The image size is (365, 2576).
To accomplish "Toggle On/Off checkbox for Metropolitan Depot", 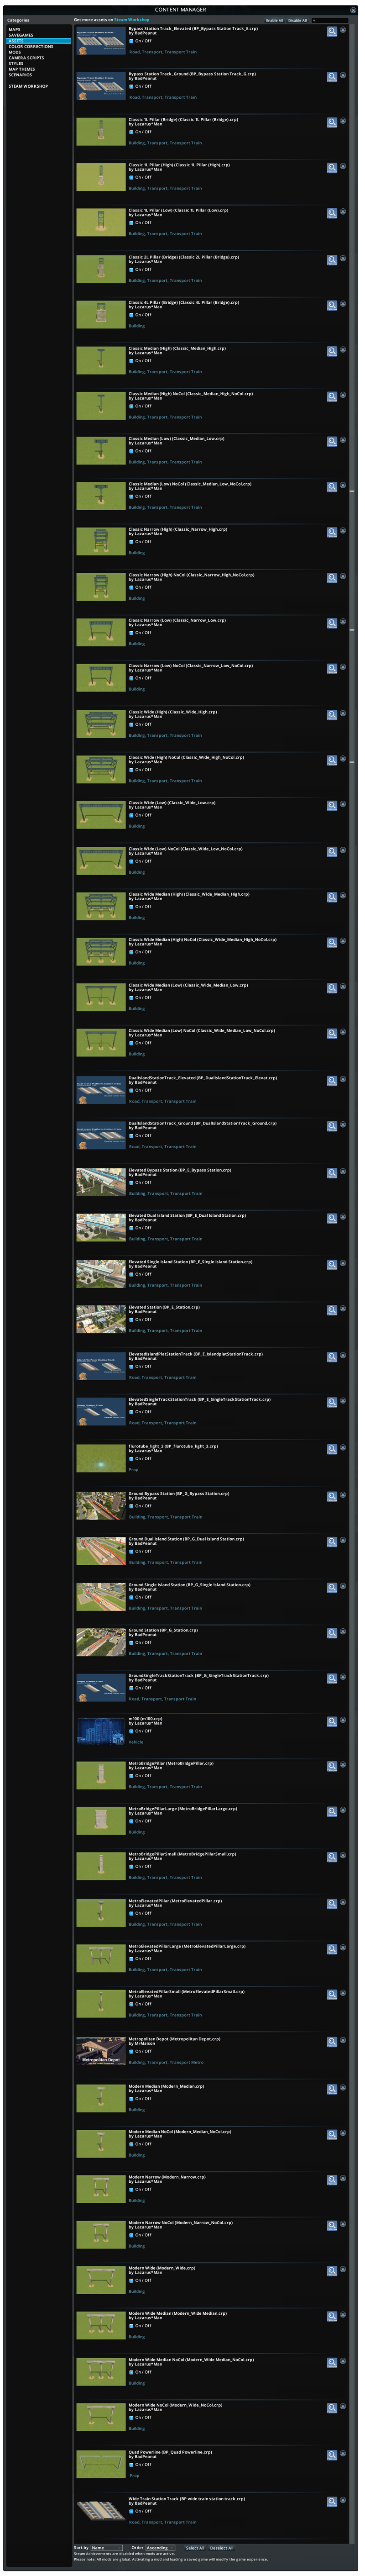I will pyautogui.click(x=131, y=2051).
